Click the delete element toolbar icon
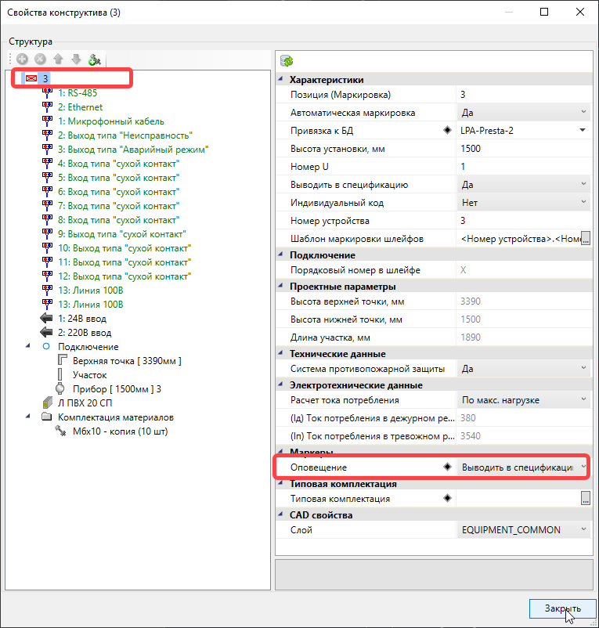 [40, 60]
